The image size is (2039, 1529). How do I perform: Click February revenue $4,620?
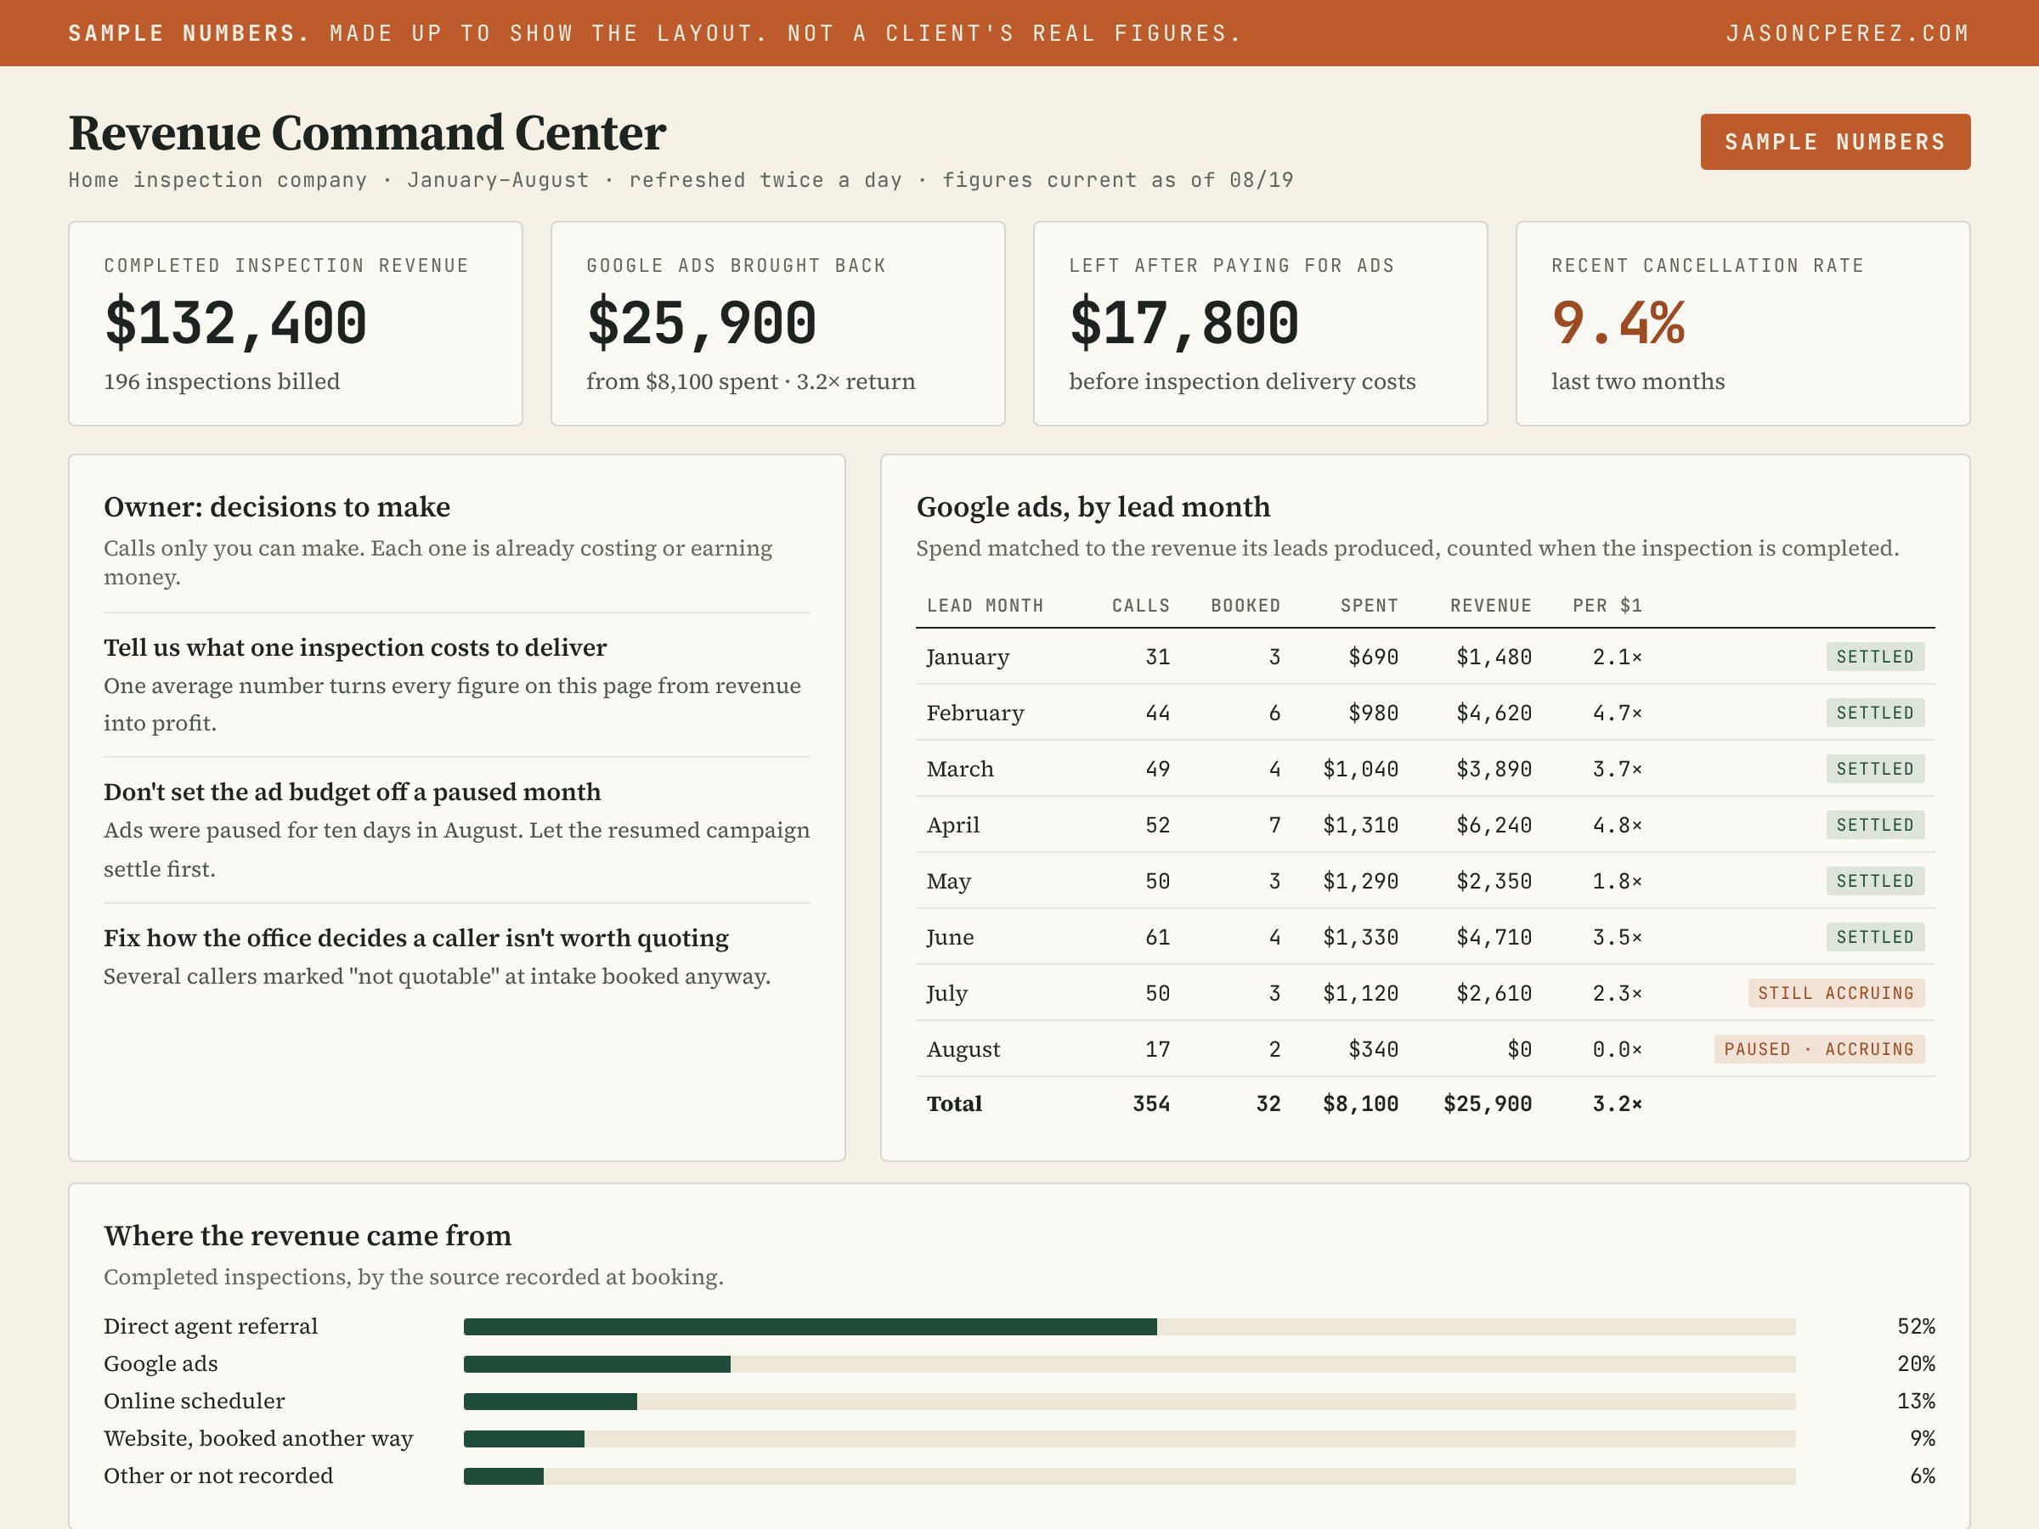click(x=1494, y=714)
